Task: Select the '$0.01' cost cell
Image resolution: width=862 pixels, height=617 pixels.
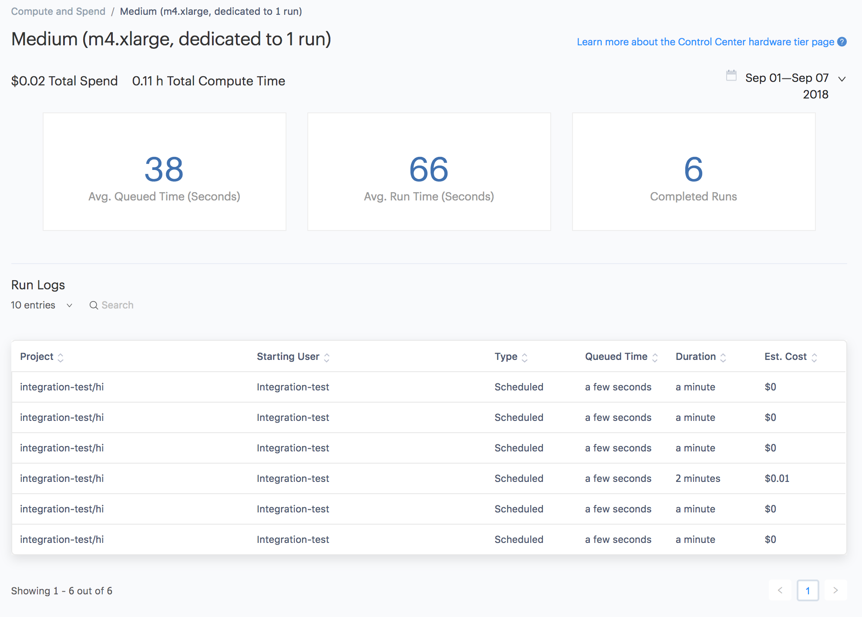Action: click(777, 478)
